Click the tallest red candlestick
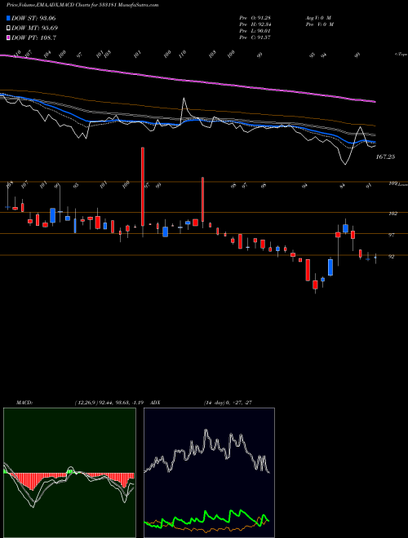Screen dimensions: 408x538 143,187
